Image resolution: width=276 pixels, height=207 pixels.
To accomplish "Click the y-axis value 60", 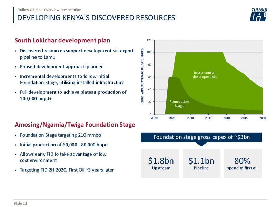I will [x=150, y=77].
